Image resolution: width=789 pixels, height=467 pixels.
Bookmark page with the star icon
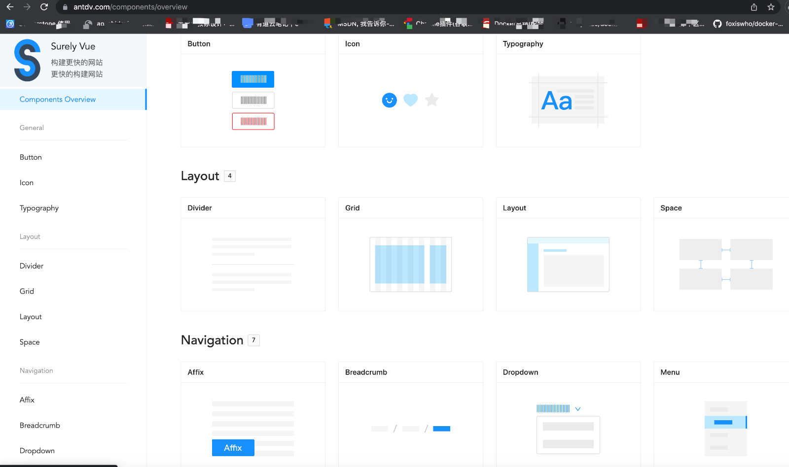coord(771,7)
